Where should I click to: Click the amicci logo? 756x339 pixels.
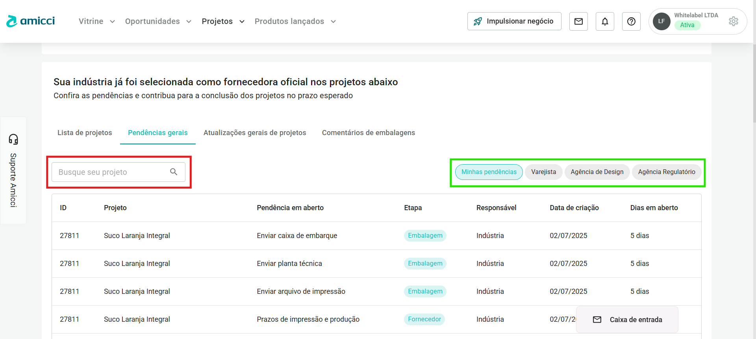click(x=31, y=21)
